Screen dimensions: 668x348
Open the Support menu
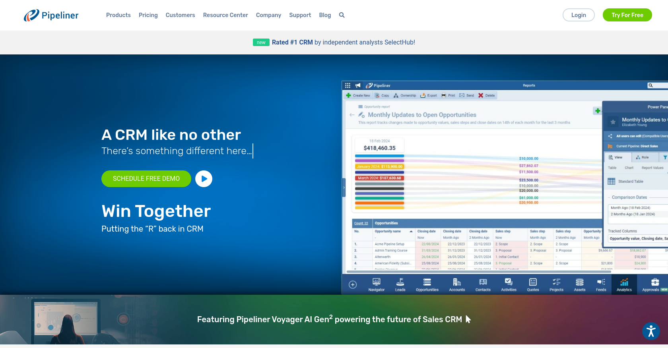pyautogui.click(x=300, y=15)
